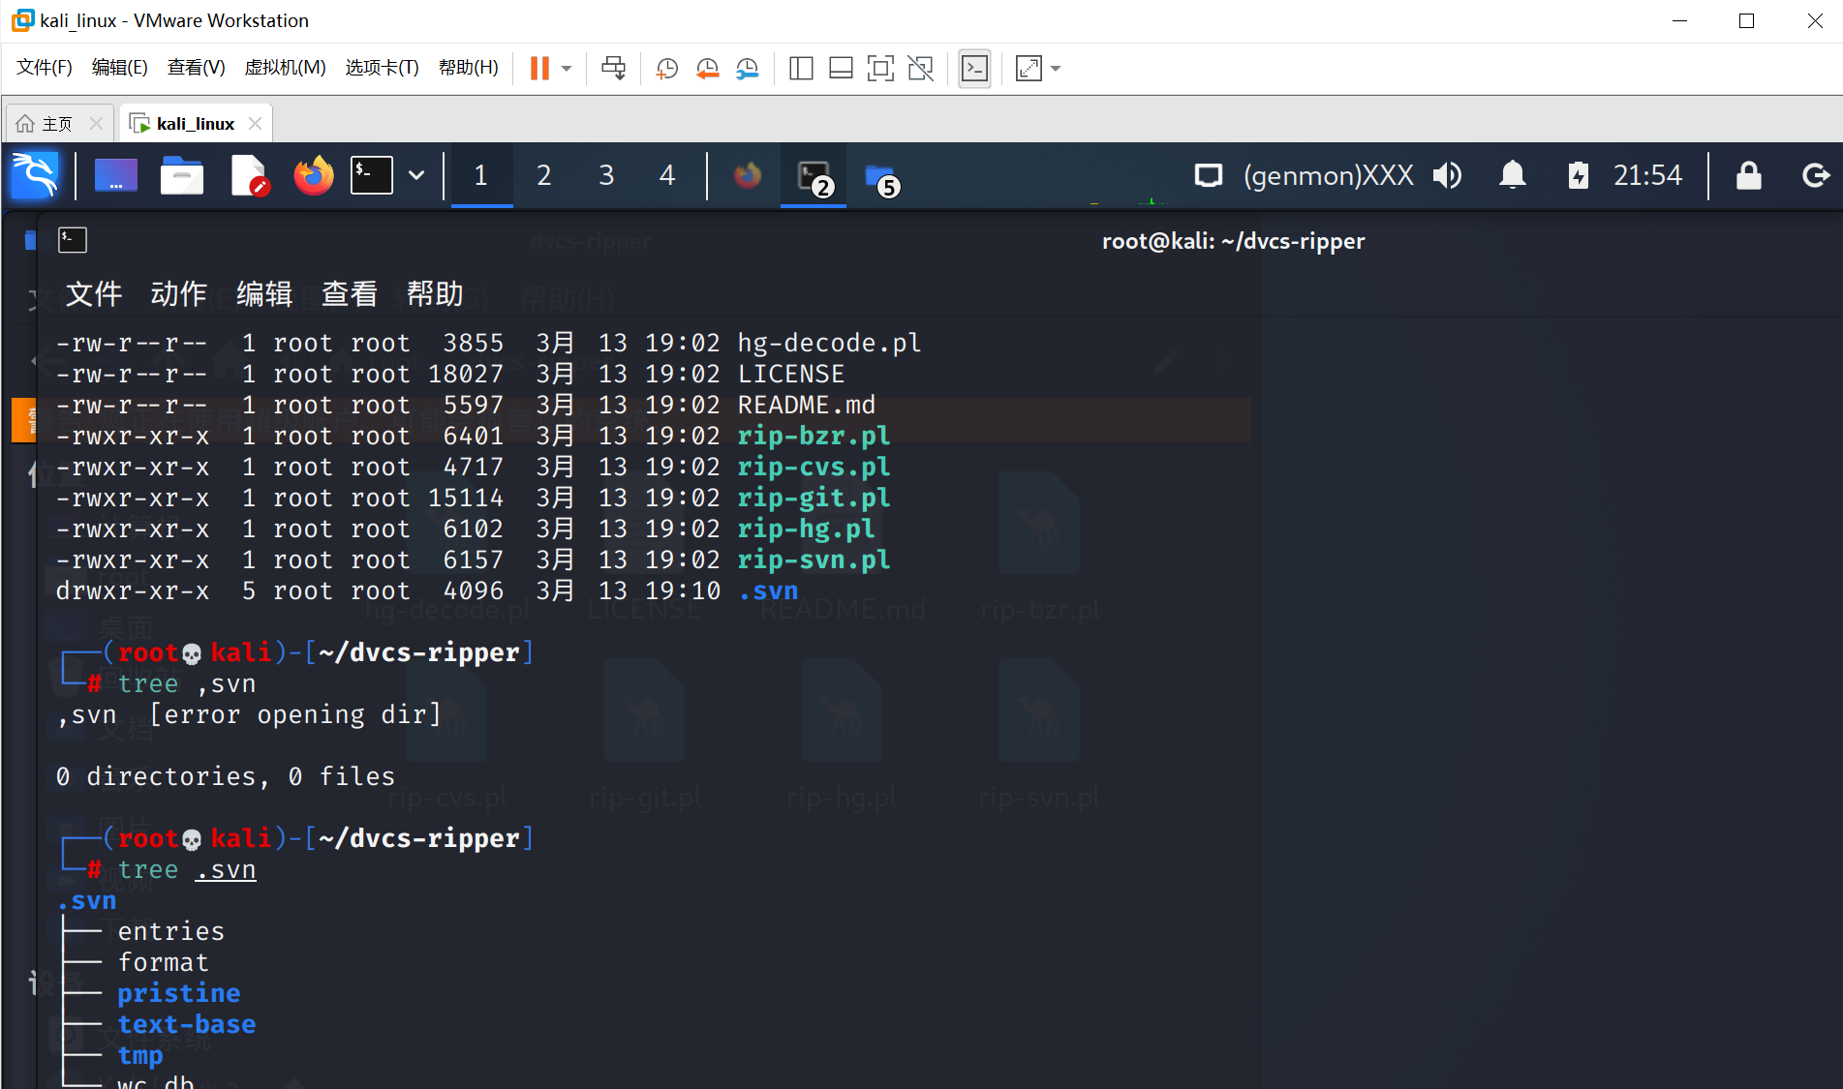Launch terminal emulator from the panel

click(372, 175)
